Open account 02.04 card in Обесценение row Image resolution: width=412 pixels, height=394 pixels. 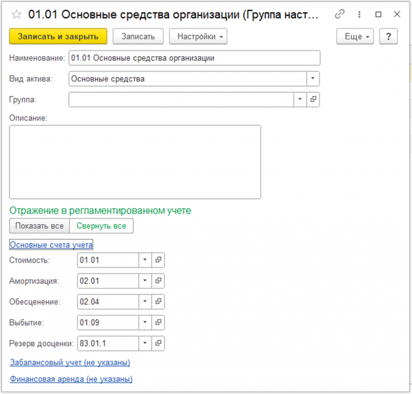[158, 302]
